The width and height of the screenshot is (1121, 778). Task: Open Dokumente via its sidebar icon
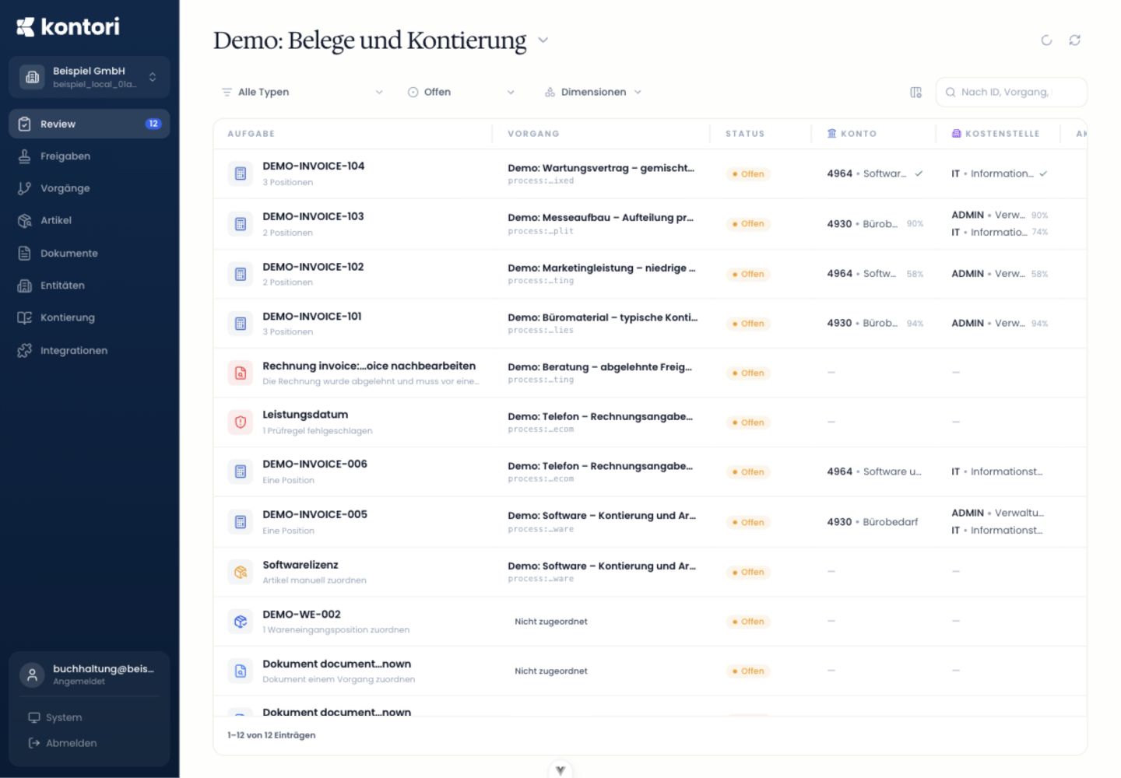24,254
